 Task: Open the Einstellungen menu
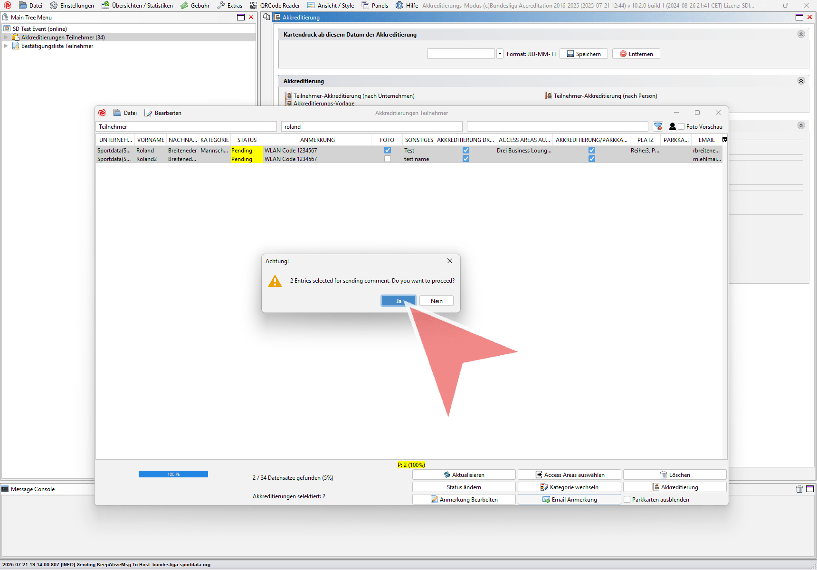coord(72,6)
